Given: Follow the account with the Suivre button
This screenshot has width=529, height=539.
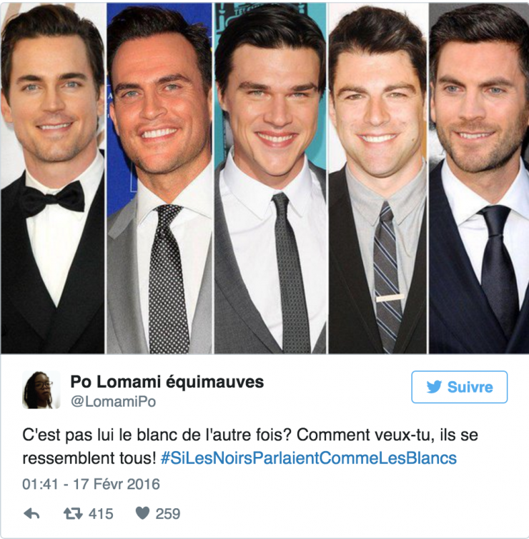Looking at the screenshot, I should [459, 387].
